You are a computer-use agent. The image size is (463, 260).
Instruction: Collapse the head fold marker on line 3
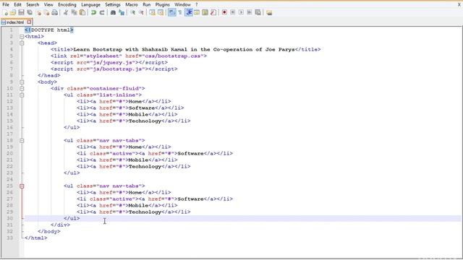click(22, 43)
